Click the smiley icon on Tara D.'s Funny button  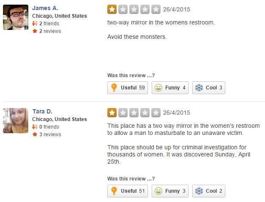[158, 191]
